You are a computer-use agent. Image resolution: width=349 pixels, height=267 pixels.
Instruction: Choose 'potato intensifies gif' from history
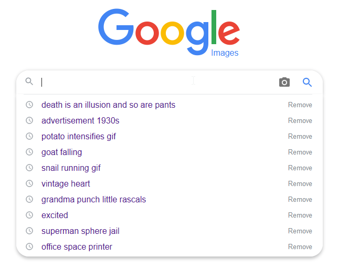coord(79,137)
